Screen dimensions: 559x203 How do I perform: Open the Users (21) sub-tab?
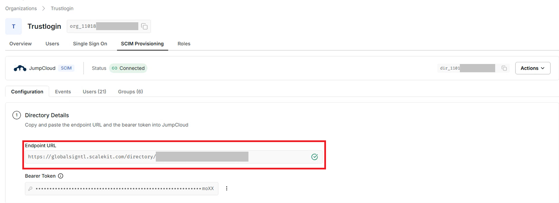94,91
